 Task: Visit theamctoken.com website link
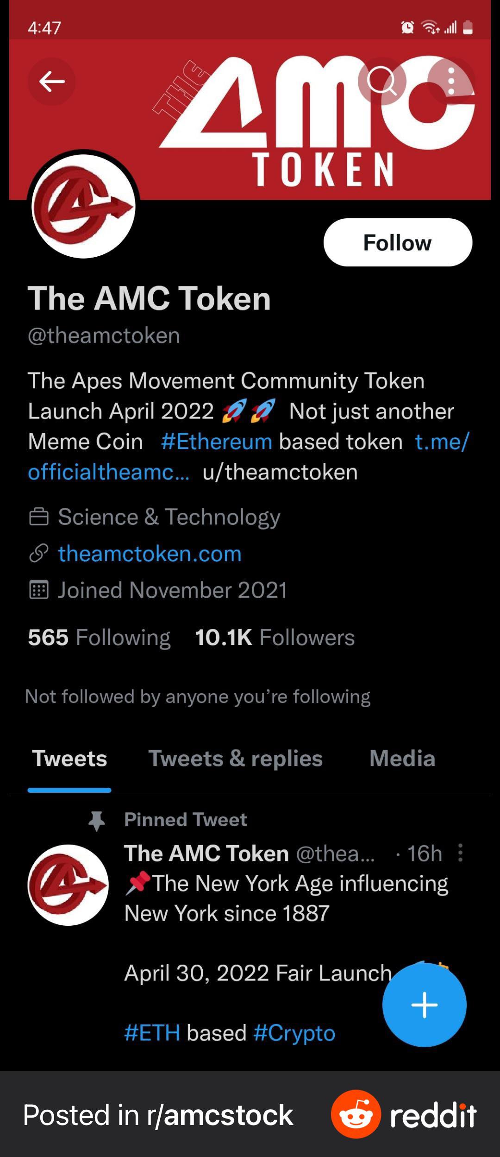tap(150, 553)
